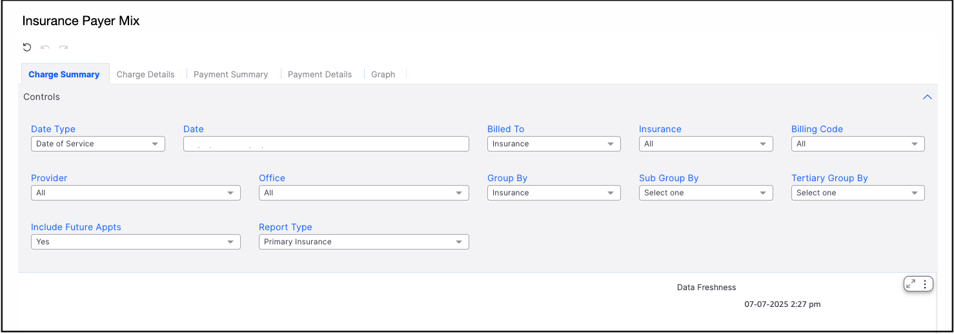
Task: Expand the Insurance filter dropdown
Action: (705, 144)
